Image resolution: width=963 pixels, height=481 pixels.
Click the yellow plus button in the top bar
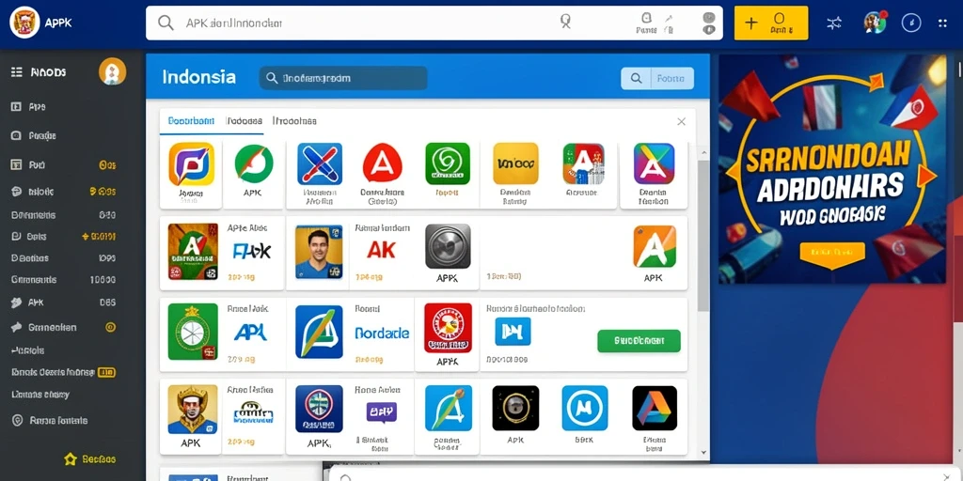coord(771,23)
